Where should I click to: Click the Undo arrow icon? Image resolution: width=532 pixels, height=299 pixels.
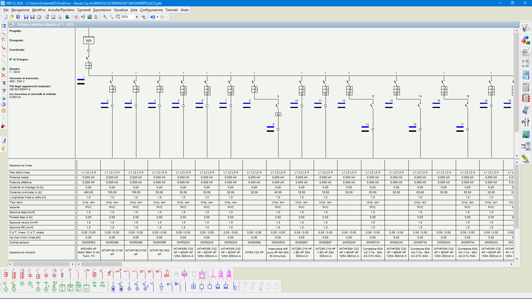pos(153,17)
